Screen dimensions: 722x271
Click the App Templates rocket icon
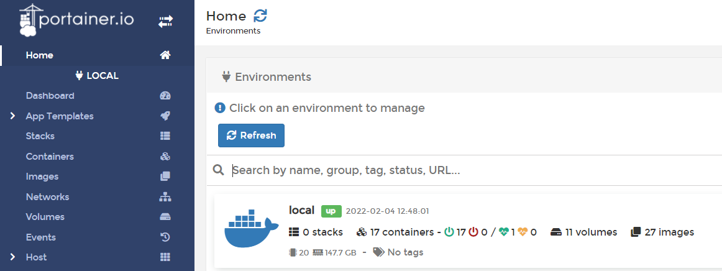click(165, 116)
